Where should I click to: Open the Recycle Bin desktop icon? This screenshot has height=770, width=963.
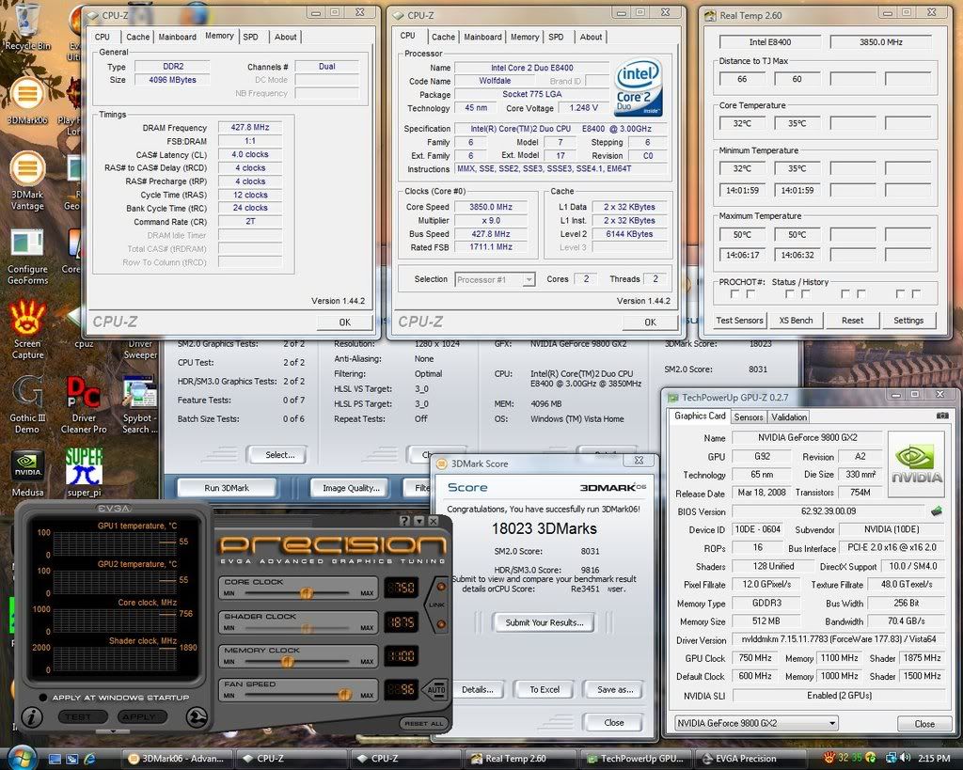[26, 27]
